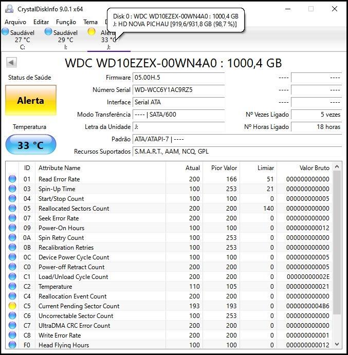
Task: Click the status icon for Start/Stop Count
Action: point(12,198)
